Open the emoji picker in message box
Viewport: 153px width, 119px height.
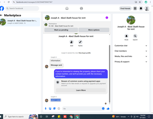click(103, 109)
